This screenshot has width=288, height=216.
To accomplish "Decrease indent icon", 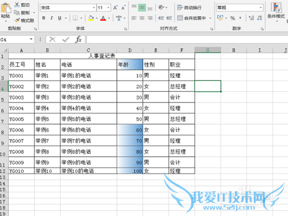I will [x=161, y=18].
